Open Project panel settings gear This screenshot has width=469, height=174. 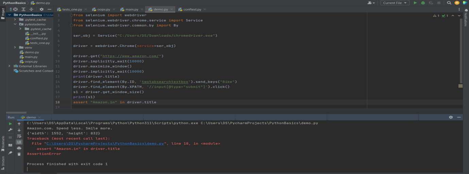[41, 10]
